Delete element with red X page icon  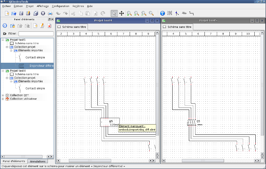[x=49, y=26]
